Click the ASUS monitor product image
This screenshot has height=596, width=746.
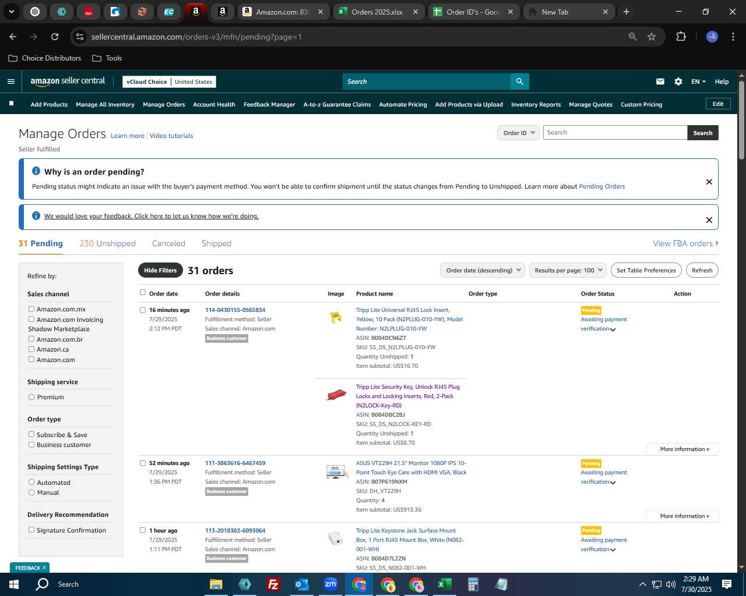(x=336, y=471)
